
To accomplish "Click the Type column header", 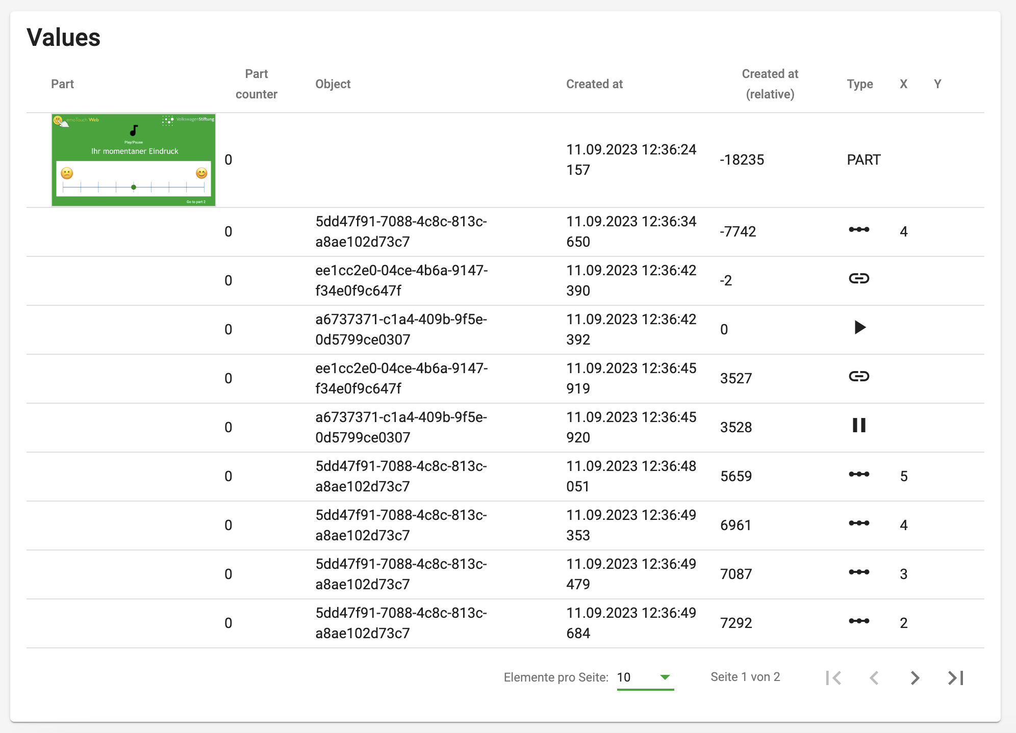I will point(860,84).
